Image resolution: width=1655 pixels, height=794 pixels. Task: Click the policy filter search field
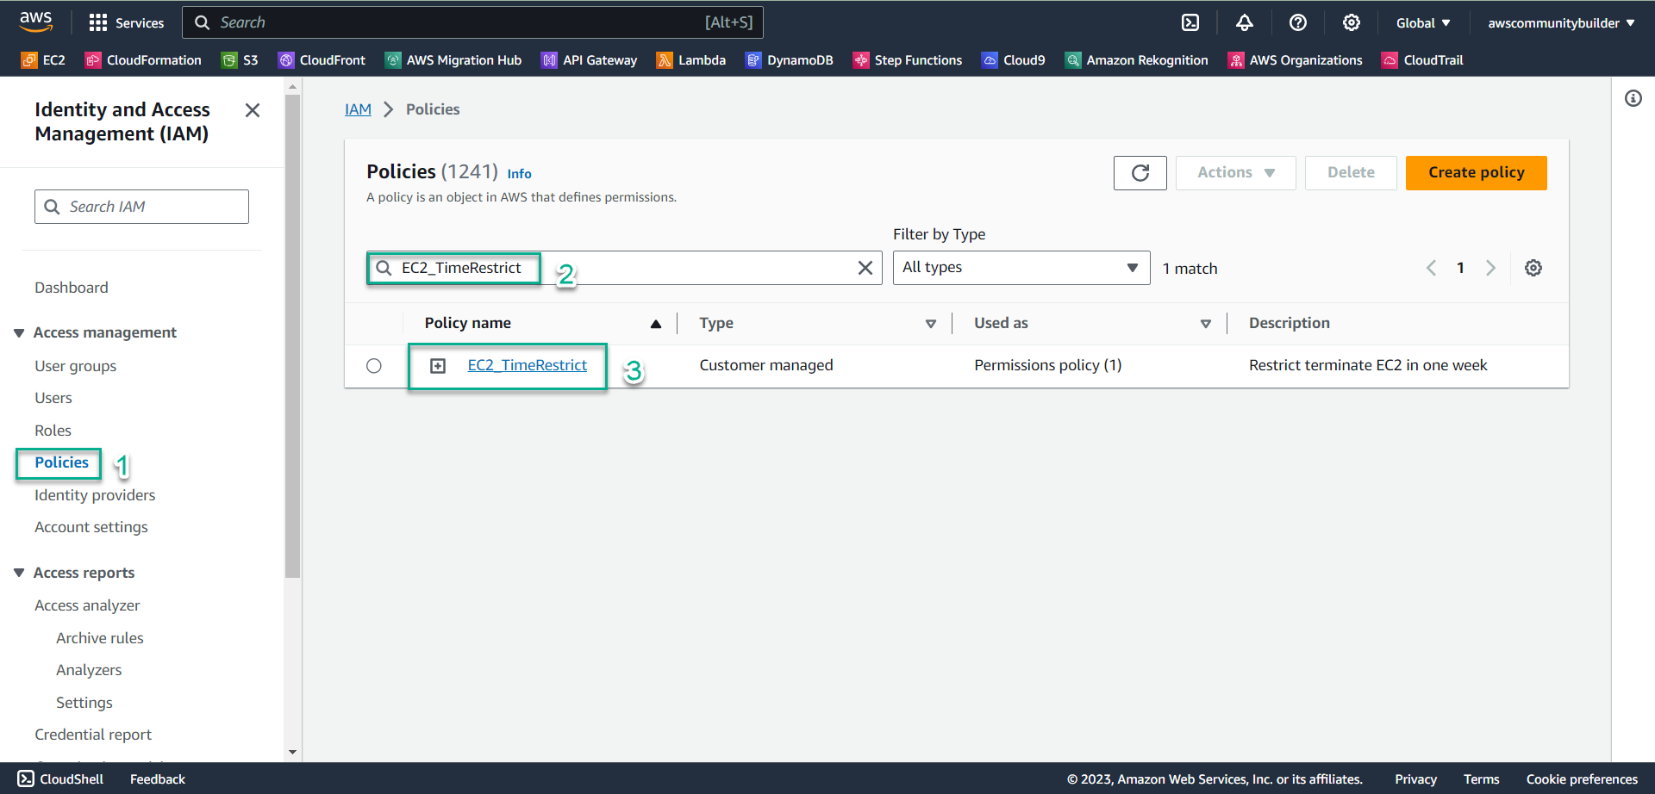point(624,268)
